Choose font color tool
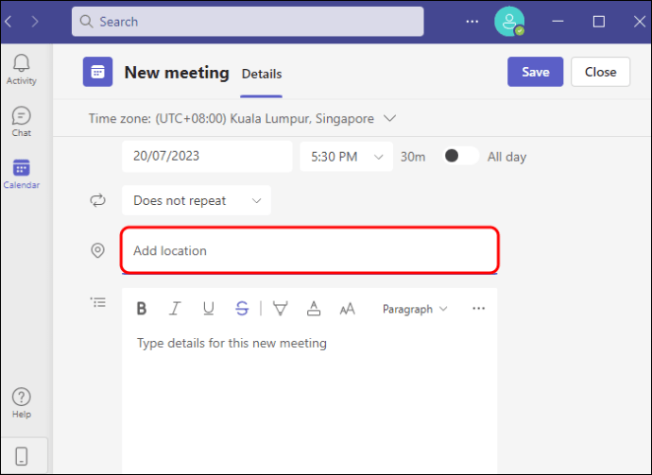652x475 pixels. tap(314, 309)
